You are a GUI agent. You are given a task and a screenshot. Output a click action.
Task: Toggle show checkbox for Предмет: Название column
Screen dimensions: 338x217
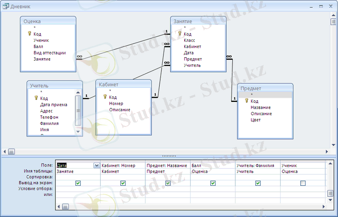click(x=168, y=183)
